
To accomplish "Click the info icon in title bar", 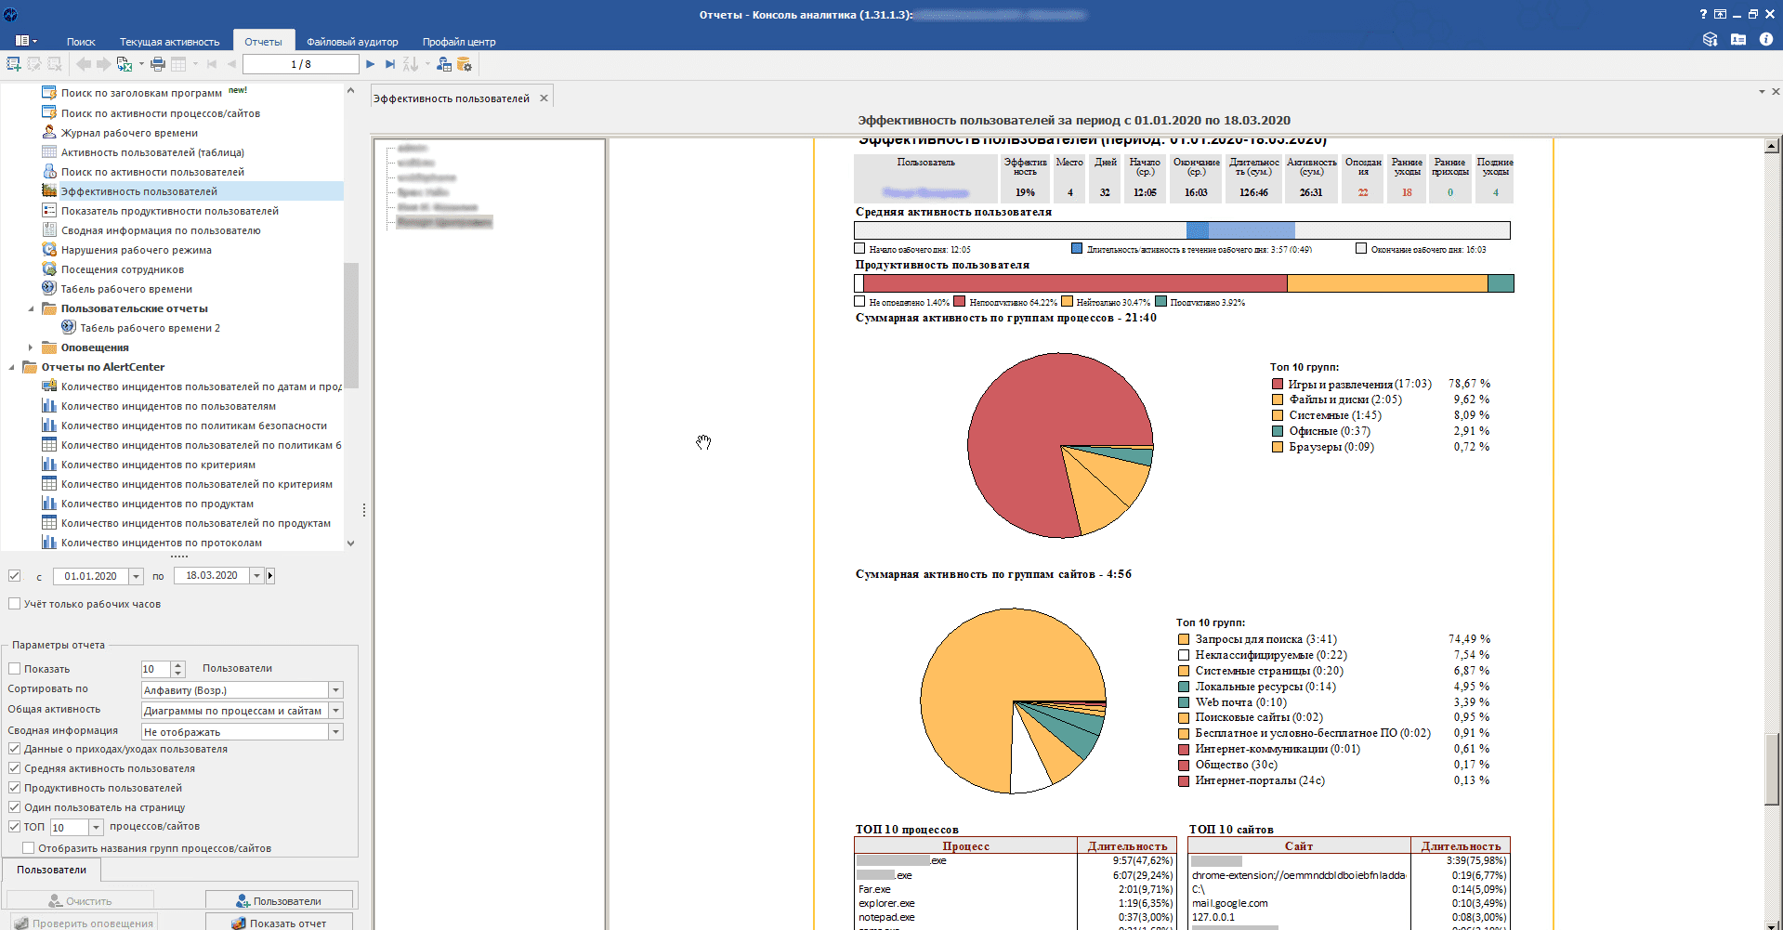I will pyautogui.click(x=1765, y=39).
